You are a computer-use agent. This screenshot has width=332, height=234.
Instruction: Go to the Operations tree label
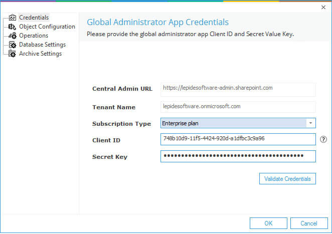pyautogui.click(x=34, y=36)
